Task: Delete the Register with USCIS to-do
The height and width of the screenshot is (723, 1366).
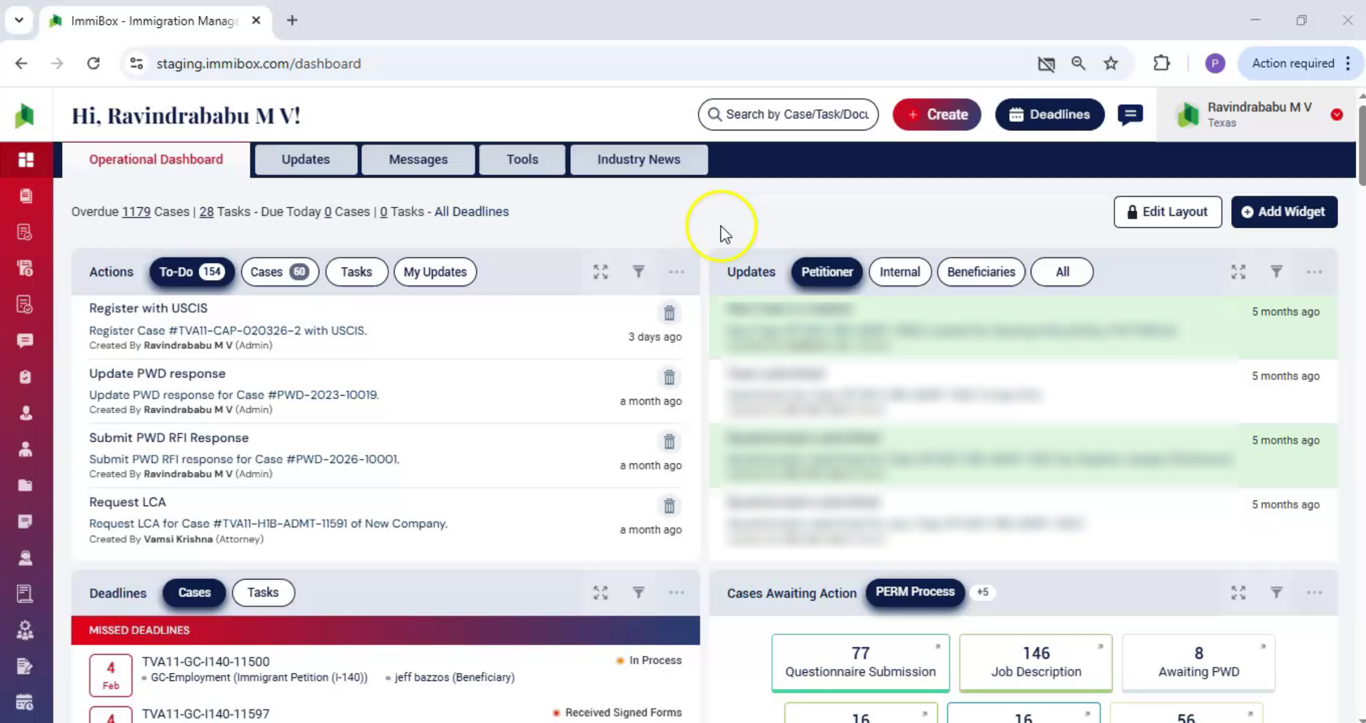Action: pos(669,313)
